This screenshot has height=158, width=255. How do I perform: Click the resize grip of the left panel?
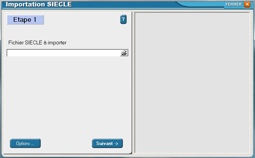131,153
